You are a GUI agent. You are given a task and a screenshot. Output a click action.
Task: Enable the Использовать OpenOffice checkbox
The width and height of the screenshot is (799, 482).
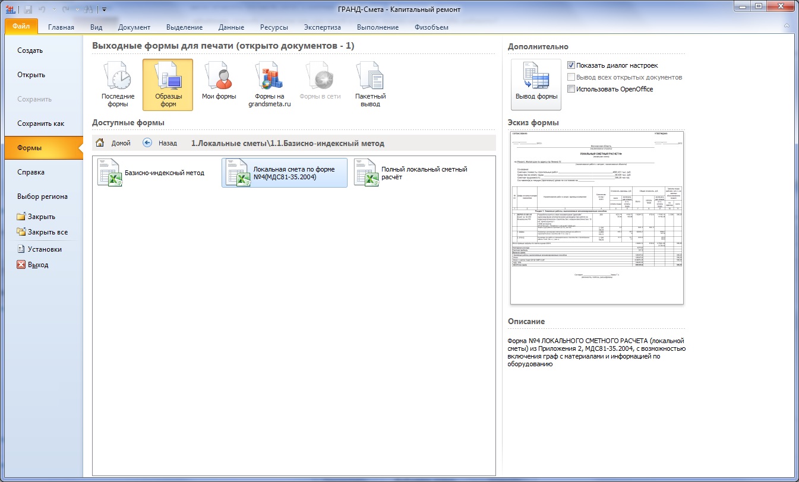pyautogui.click(x=571, y=89)
